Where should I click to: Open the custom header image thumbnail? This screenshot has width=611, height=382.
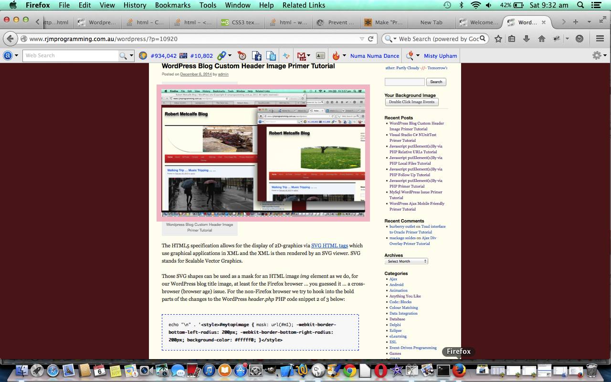(x=263, y=153)
